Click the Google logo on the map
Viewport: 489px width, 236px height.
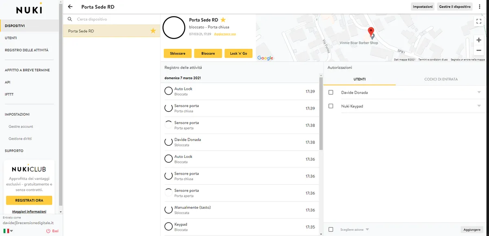pyautogui.click(x=265, y=58)
